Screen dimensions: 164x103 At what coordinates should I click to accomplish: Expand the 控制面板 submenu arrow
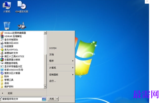pyautogui.click(x=73, y=75)
